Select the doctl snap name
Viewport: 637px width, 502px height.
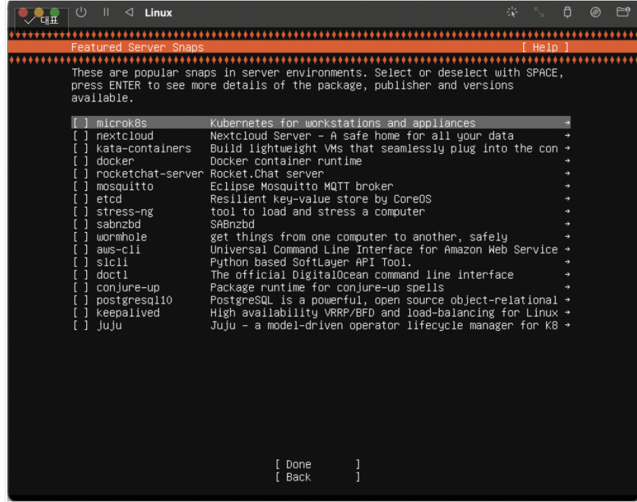pyautogui.click(x=112, y=275)
